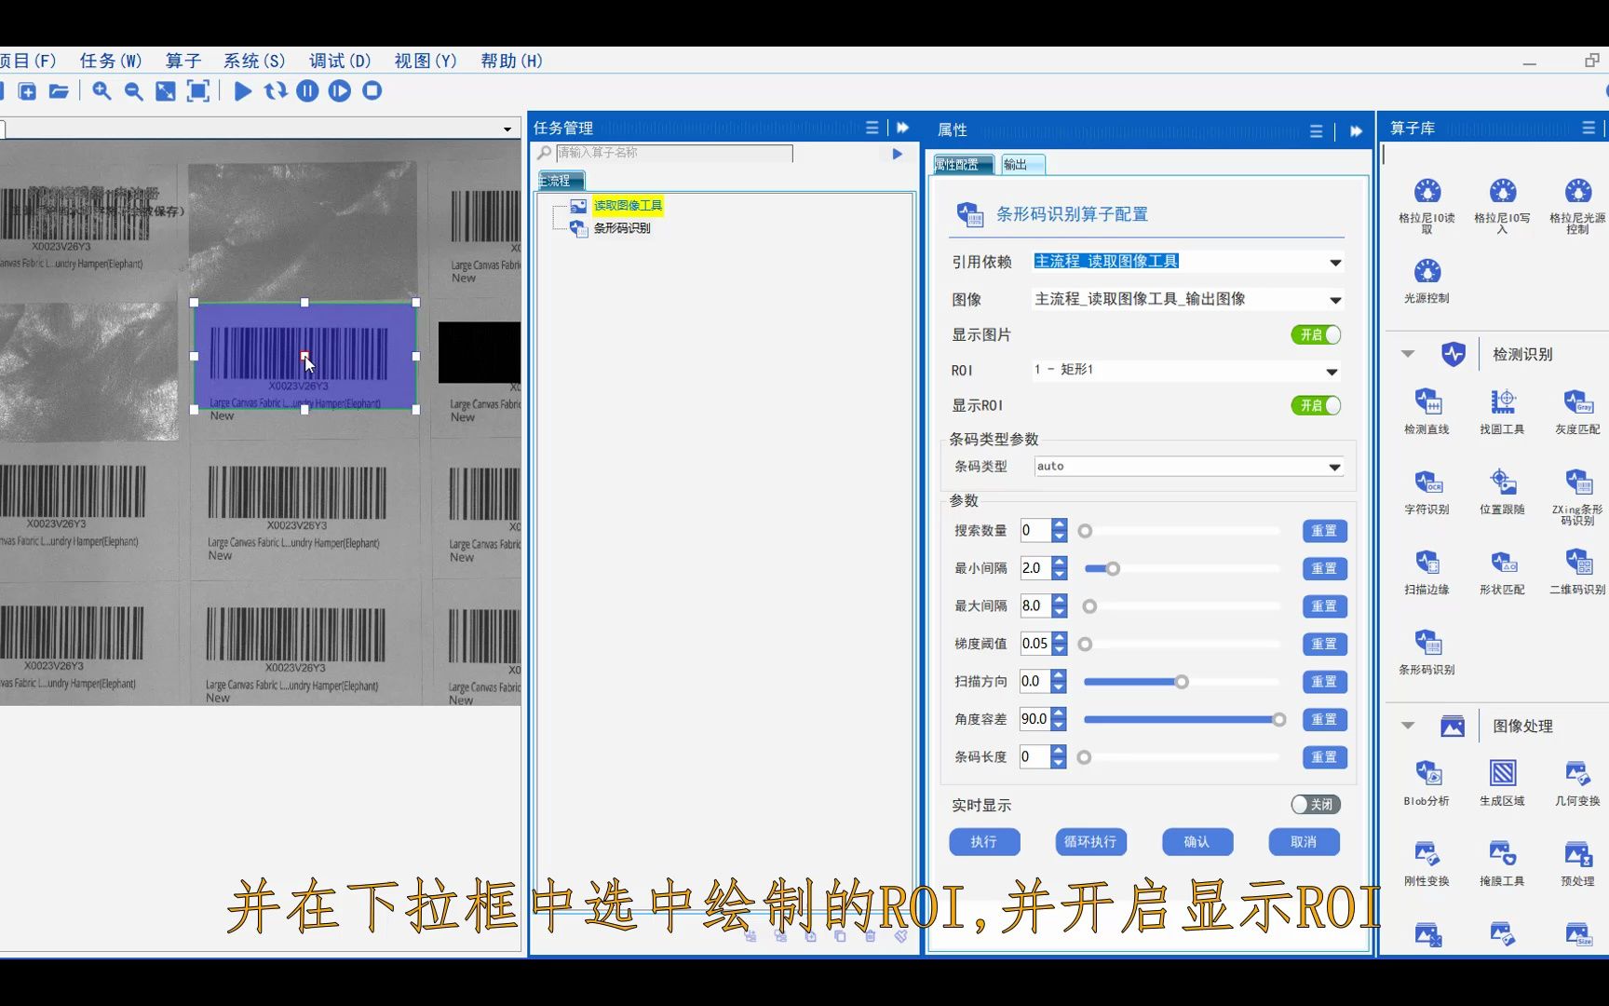Open the 引用依赖 dropdown
Image resolution: width=1609 pixels, height=1006 pixels.
[x=1335, y=263]
